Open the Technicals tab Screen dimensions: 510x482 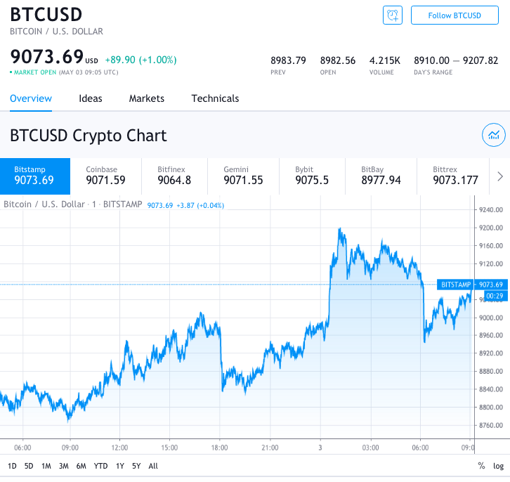[x=215, y=98]
